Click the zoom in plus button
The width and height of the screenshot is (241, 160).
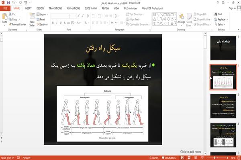pyautogui.click(x=227, y=158)
